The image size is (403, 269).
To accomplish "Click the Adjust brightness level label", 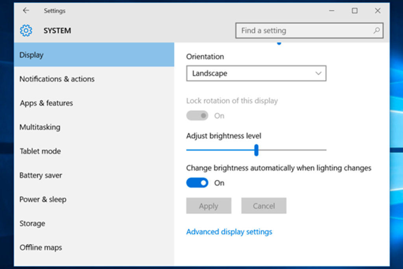I will pos(224,136).
